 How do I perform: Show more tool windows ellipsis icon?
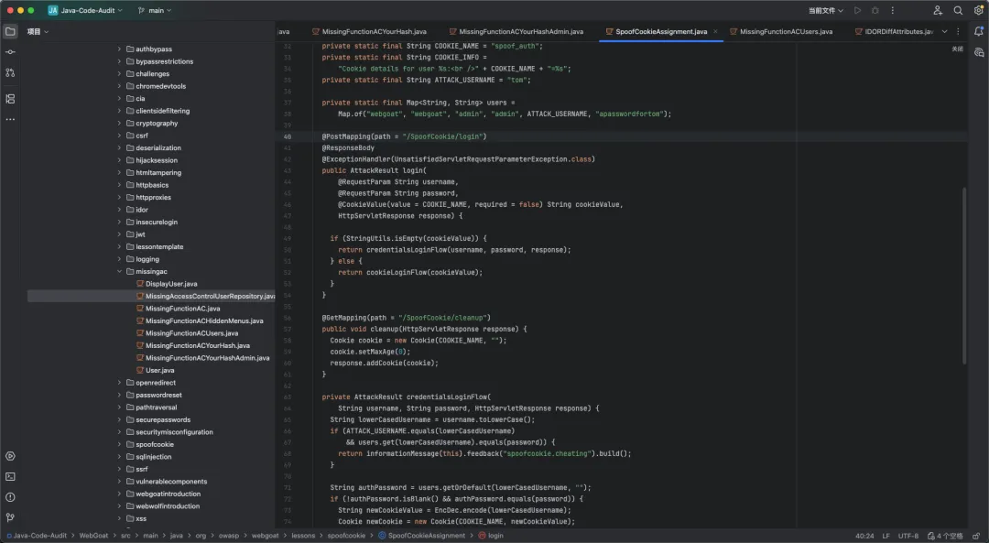tap(10, 119)
